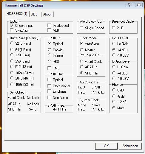This screenshot has width=145, height=154.
Task: Click the System Clock Freq. 44.1 kHz value
Action: (x=97, y=109)
